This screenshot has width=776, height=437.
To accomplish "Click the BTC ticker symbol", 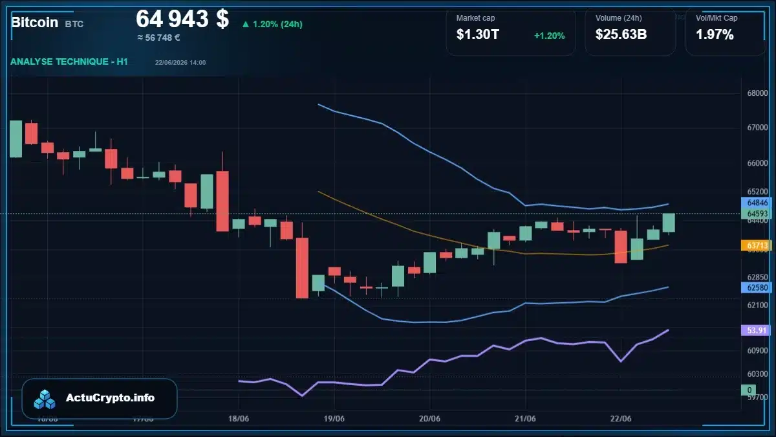I will tap(74, 24).
